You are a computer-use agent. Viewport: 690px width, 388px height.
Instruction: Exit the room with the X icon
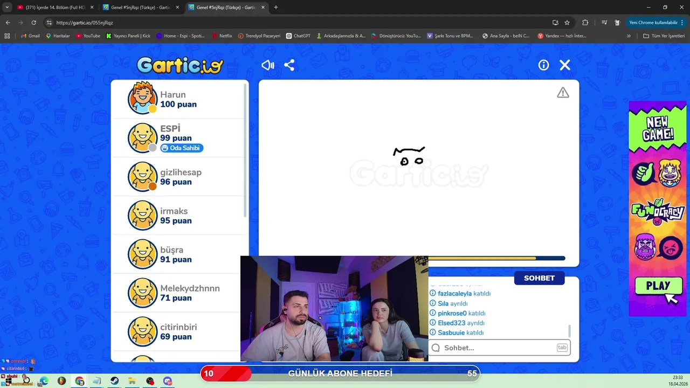(564, 65)
